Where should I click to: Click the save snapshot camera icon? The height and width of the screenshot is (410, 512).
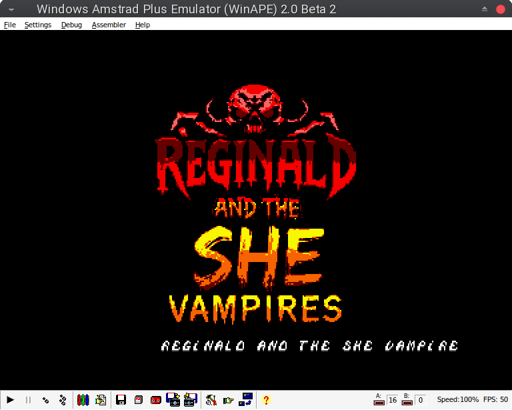[x=191, y=399]
